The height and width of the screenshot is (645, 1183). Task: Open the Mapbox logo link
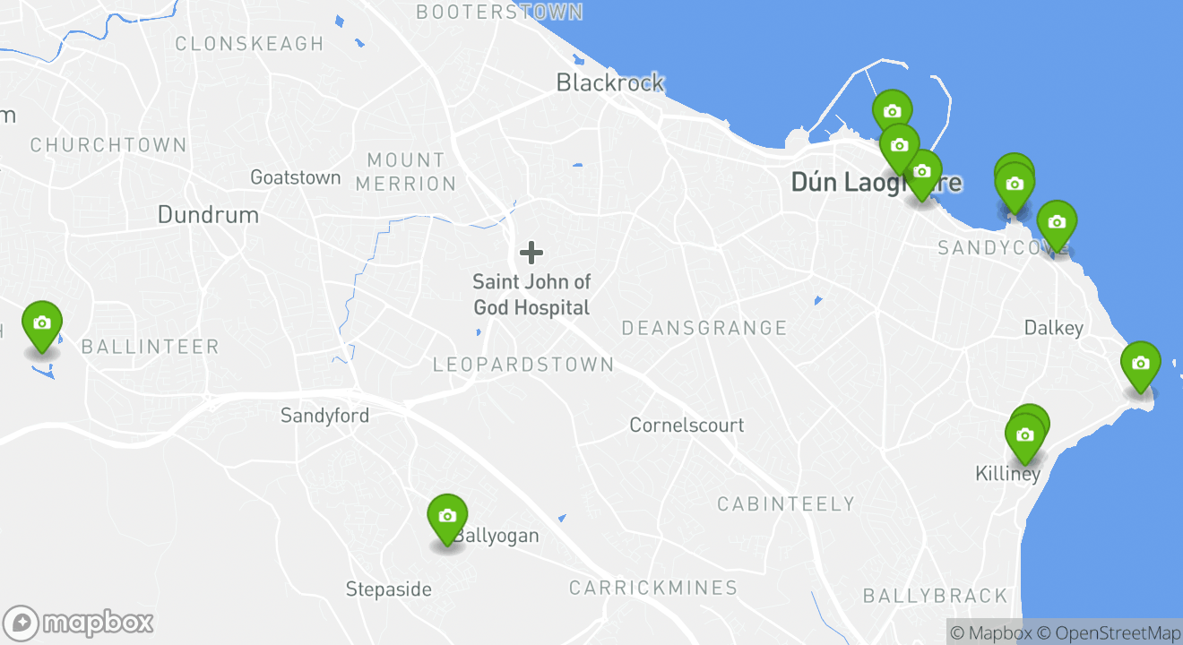[x=78, y=623]
